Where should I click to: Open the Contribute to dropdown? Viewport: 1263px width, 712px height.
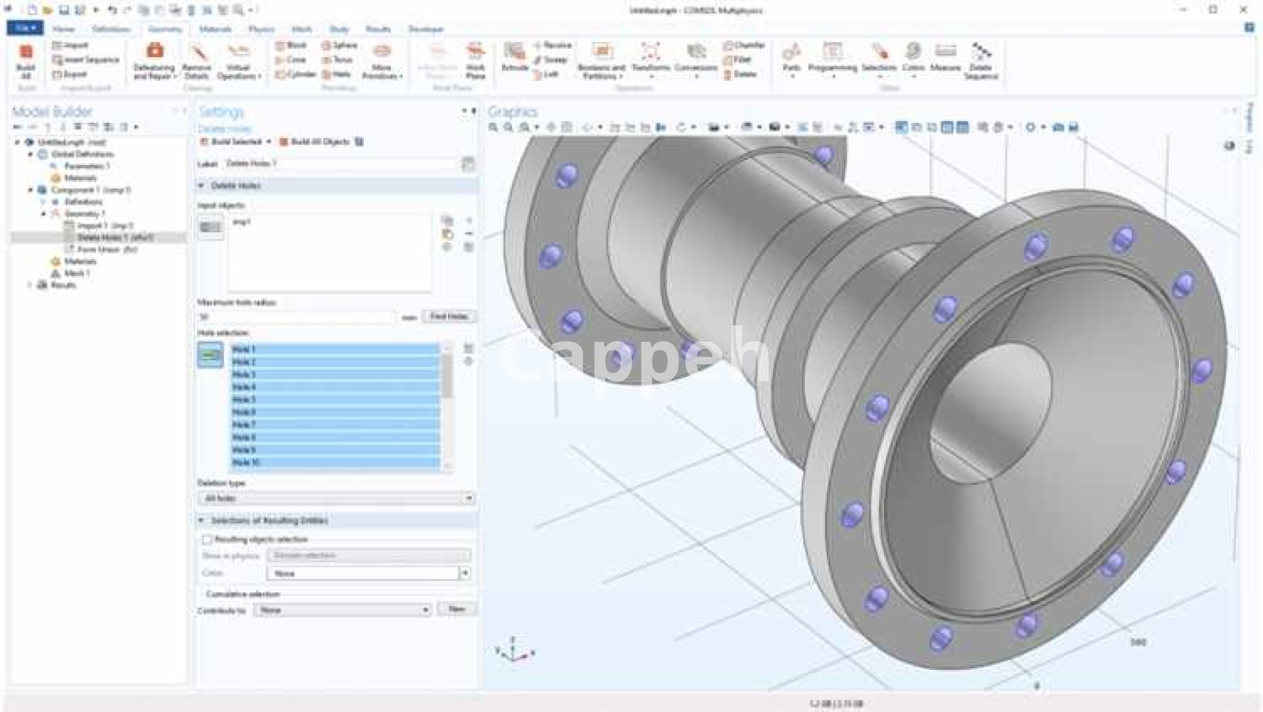click(x=343, y=610)
